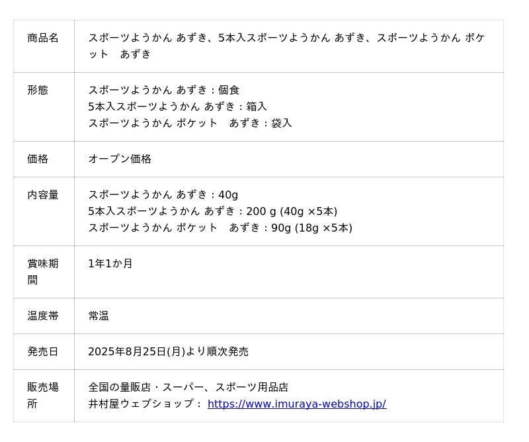Click the 温度帯 row header

click(x=43, y=316)
